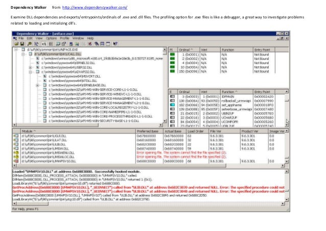Click the magnifying glass toolbar icon
Viewport: 326px width, 231px height.
(30, 44)
